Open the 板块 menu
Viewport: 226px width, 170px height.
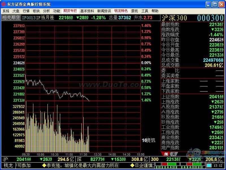coord(36,11)
